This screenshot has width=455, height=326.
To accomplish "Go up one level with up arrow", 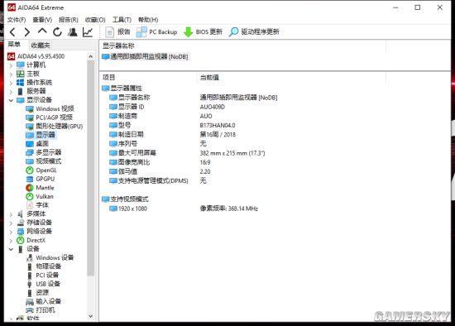I will (x=42, y=31).
